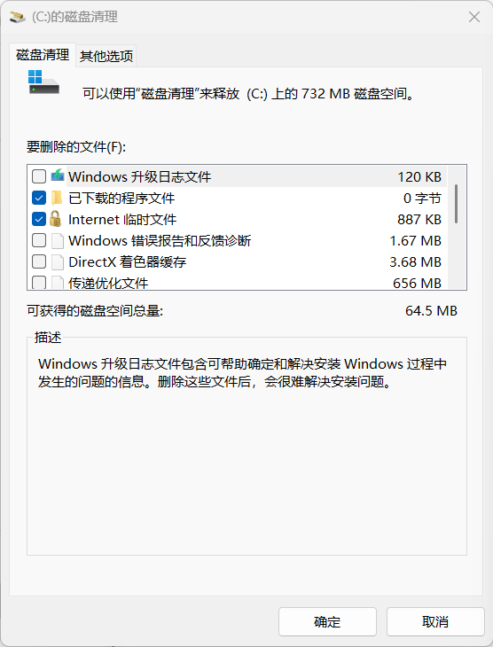The image size is (493, 647).
Task: Click the padlock icon for Internet 临时文件
Action: click(55, 219)
